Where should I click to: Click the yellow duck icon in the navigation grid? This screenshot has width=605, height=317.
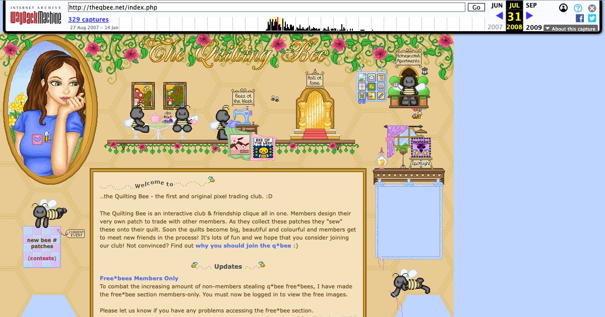point(372,87)
